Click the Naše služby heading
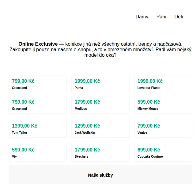This screenshot has width=196, height=184. tap(100, 175)
